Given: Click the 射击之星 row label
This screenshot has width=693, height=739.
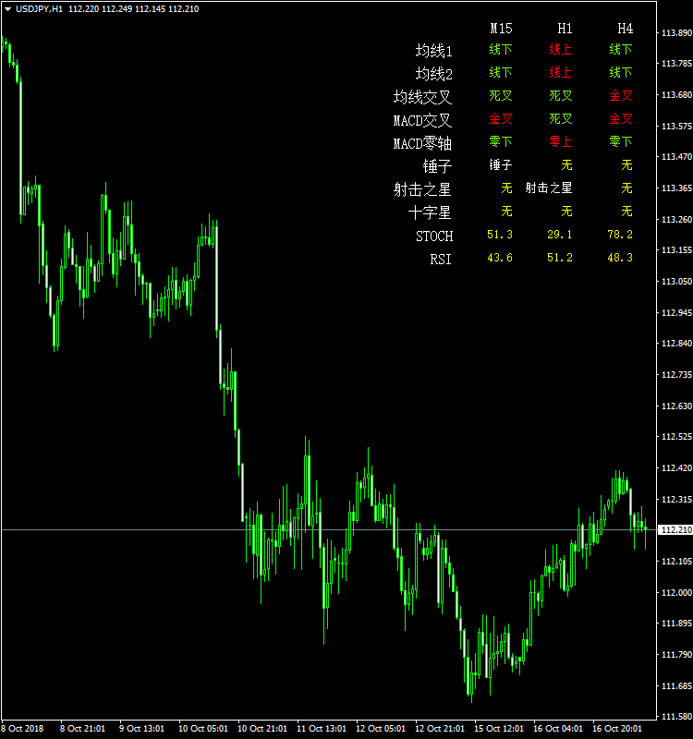Looking at the screenshot, I should 422,189.
